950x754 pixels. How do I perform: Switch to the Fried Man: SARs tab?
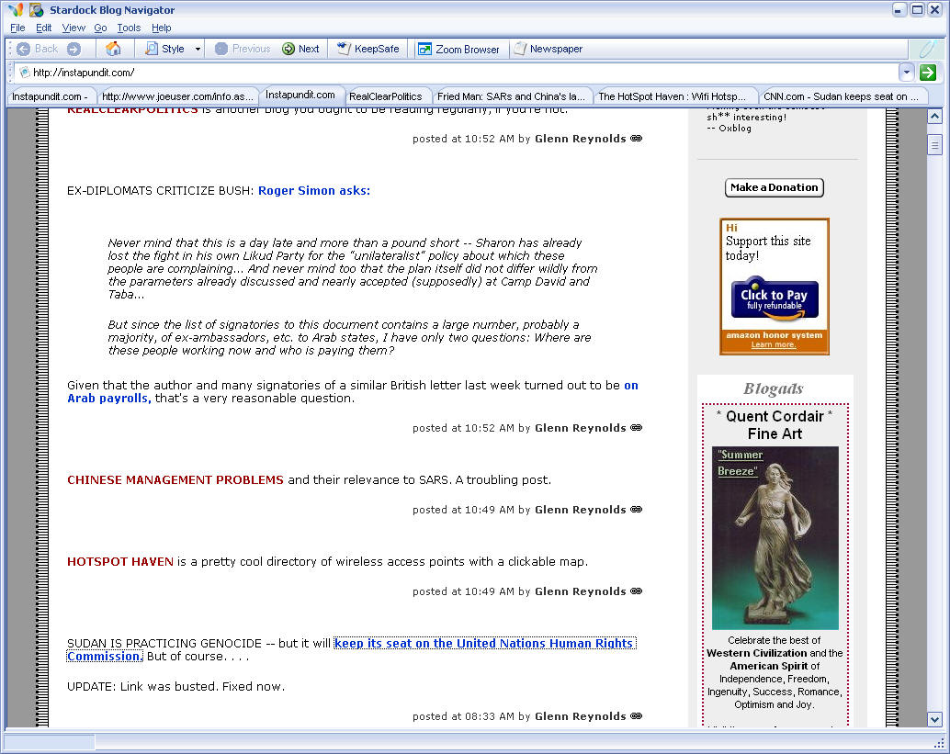(512, 96)
